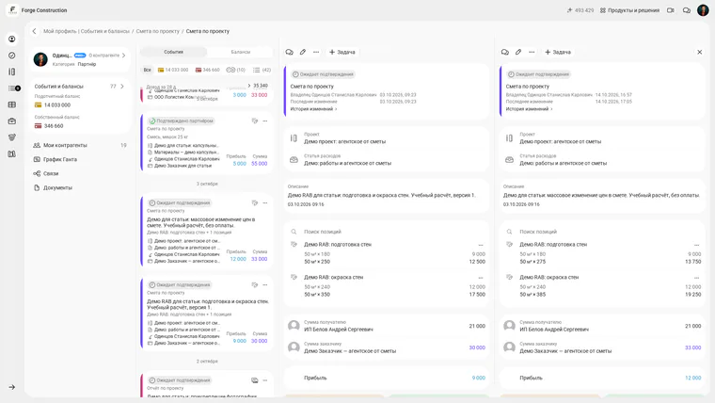Expand События и балансы section
Viewport: 715px width, 403px height.
[121, 87]
